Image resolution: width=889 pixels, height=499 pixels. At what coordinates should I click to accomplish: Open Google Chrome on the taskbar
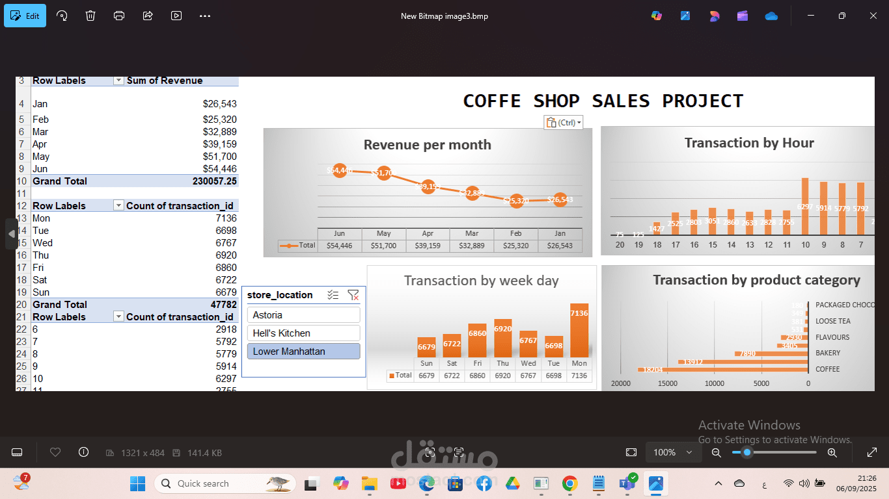coord(569,483)
